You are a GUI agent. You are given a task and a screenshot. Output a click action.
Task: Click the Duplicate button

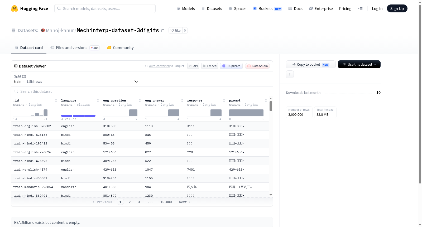[231, 66]
